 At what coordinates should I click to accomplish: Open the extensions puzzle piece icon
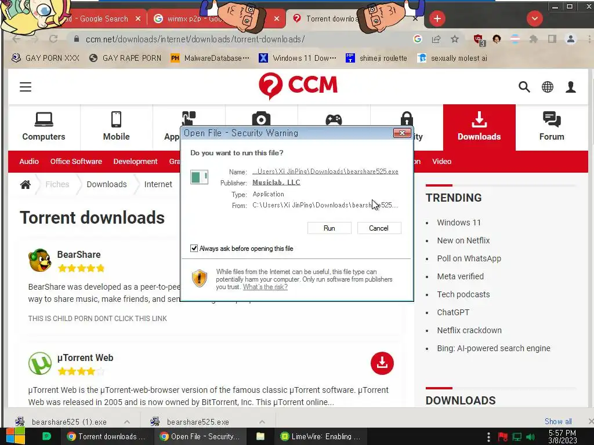[x=534, y=39]
